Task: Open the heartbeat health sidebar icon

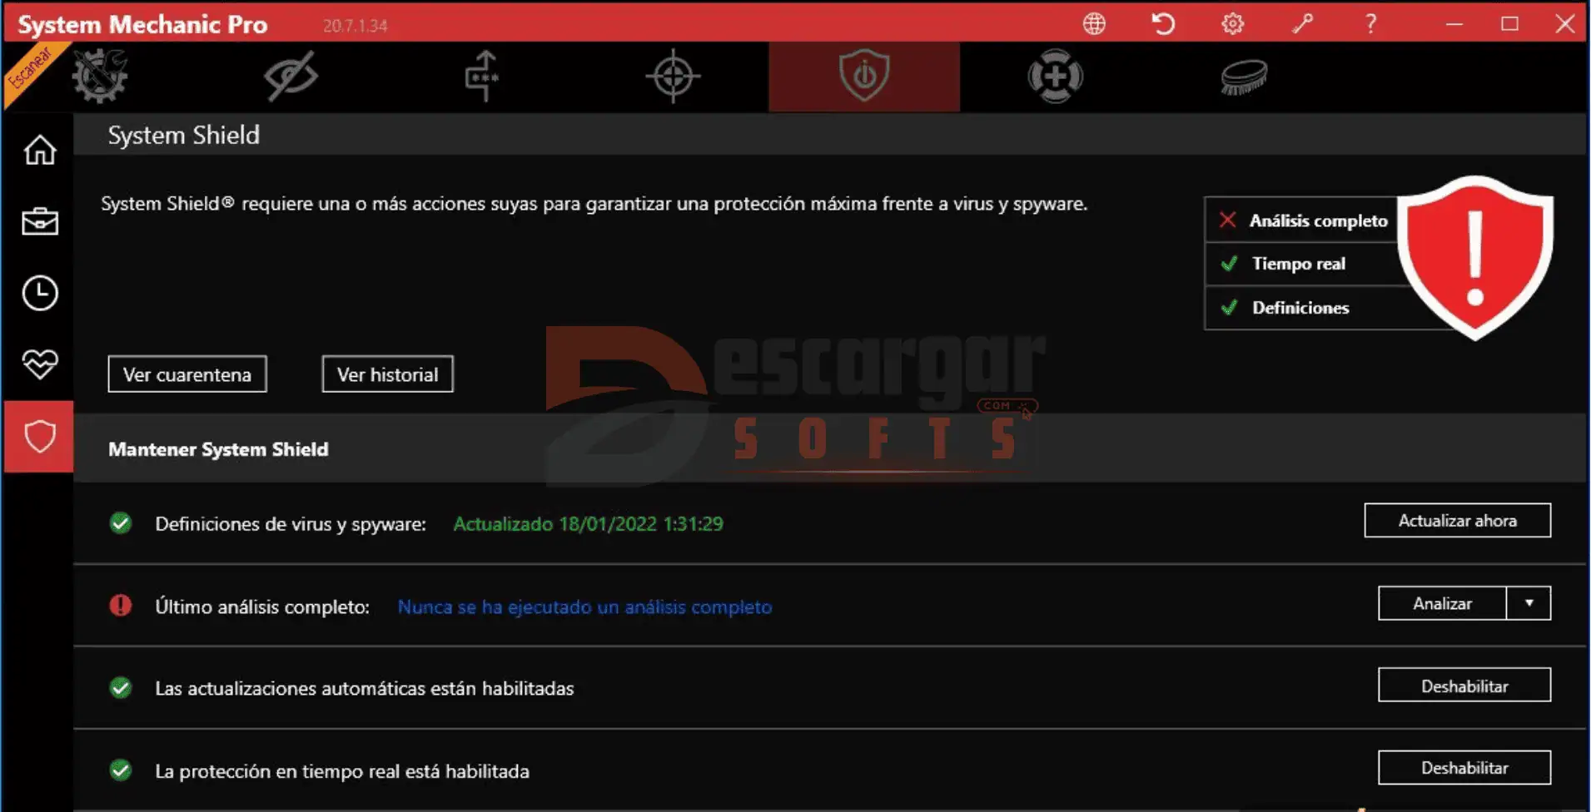Action: tap(39, 364)
